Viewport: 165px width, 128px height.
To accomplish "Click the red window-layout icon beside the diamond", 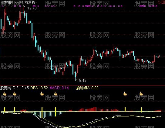I will click(x=163, y=2).
